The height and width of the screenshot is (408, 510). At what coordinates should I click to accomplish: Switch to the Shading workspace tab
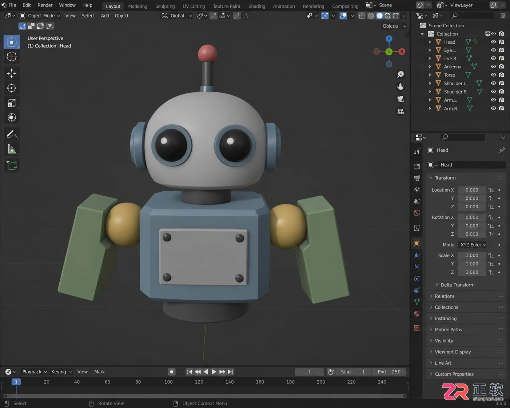click(256, 6)
